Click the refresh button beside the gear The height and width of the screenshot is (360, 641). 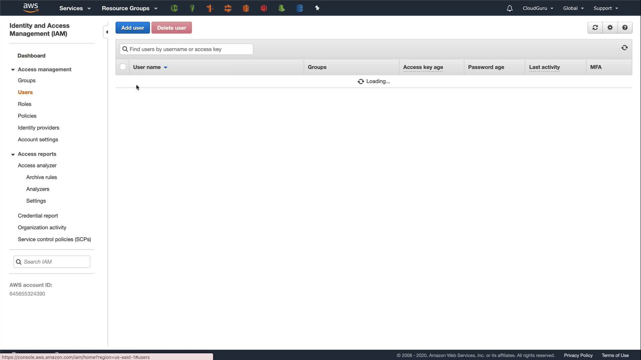(595, 28)
